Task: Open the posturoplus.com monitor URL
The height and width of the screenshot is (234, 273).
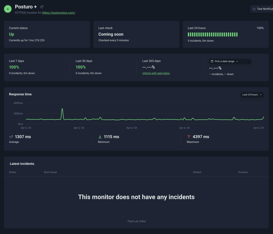Action: pyautogui.click(x=59, y=13)
